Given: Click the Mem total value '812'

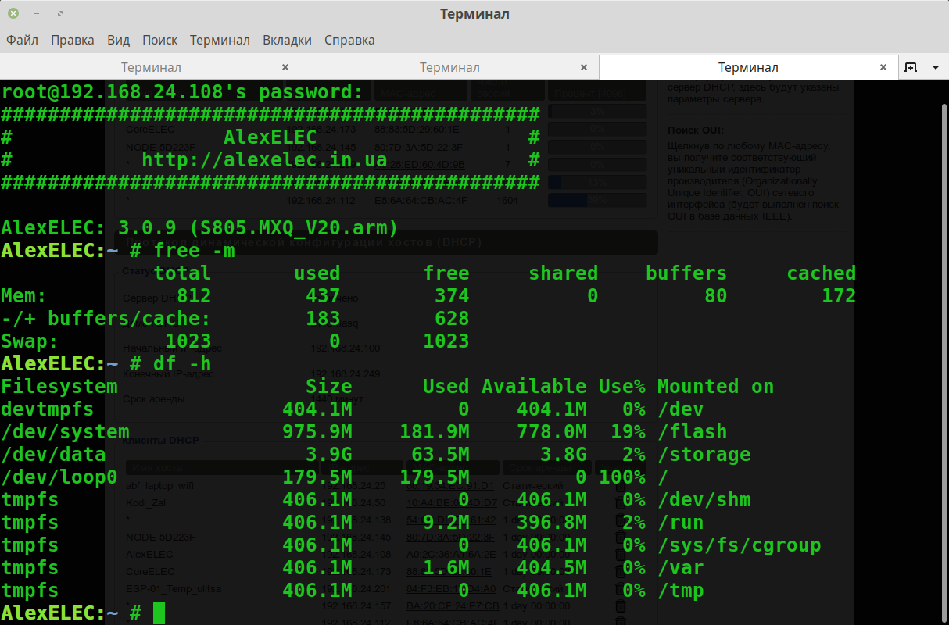Looking at the screenshot, I should click(x=195, y=296).
